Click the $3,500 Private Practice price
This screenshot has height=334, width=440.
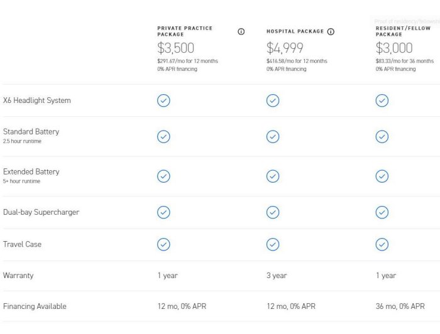click(175, 48)
